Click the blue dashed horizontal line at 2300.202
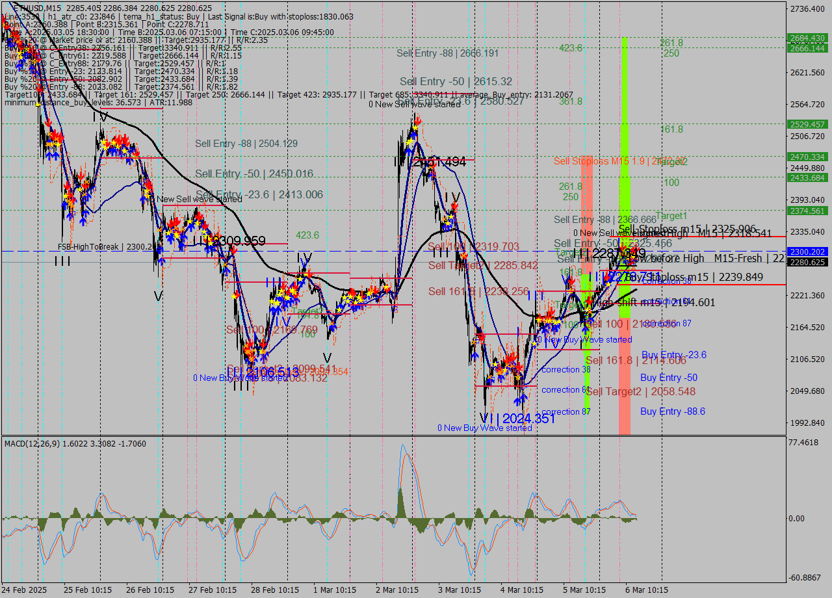The image size is (832, 598). pyautogui.click(x=260, y=250)
